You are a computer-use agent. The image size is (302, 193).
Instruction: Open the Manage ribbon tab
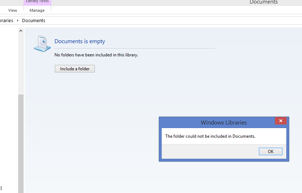pyautogui.click(x=37, y=10)
